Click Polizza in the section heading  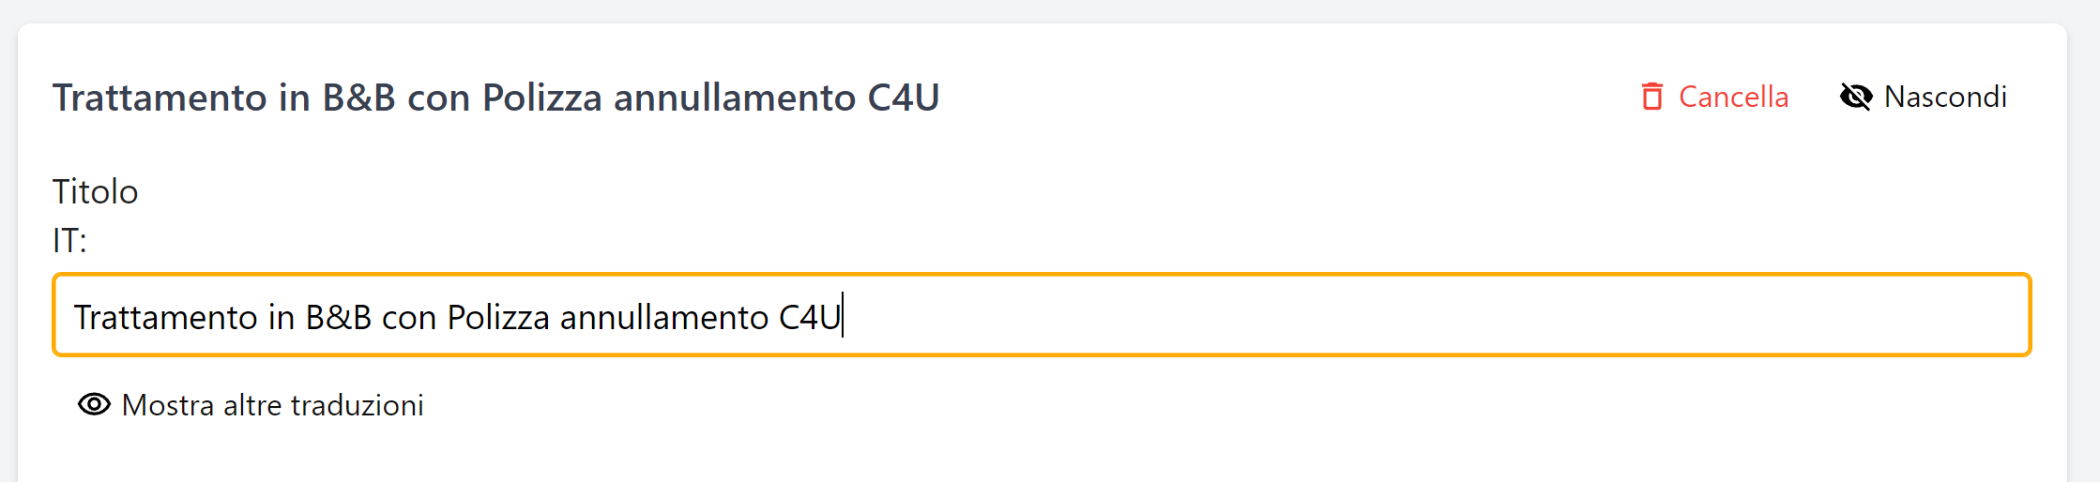pos(541,98)
